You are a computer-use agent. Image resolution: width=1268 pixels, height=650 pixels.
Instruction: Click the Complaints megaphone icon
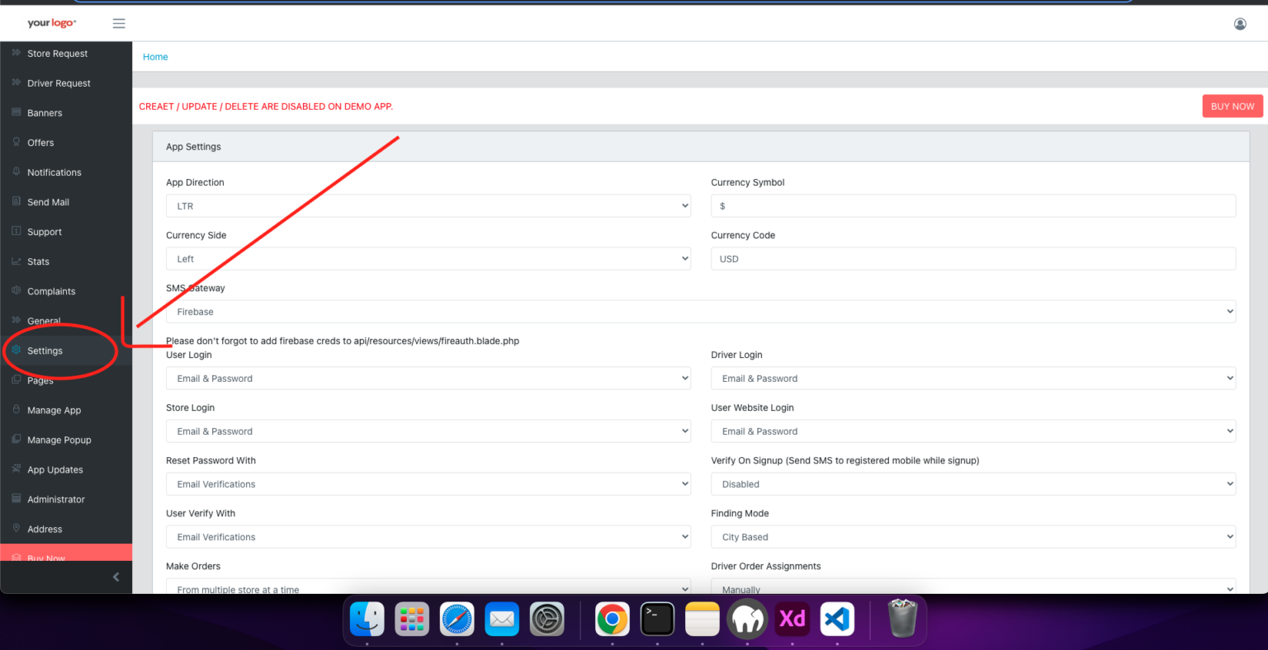[17, 291]
